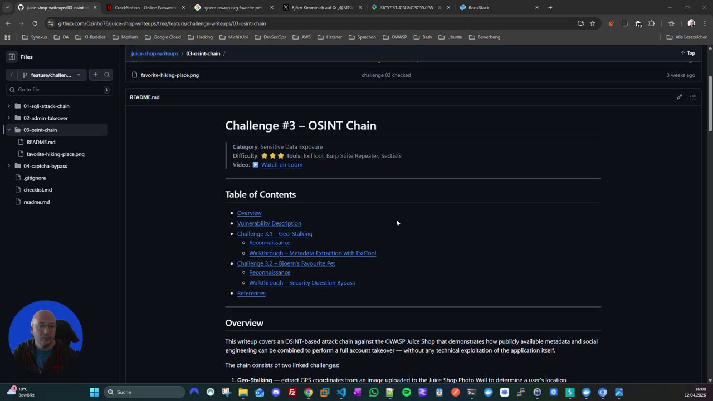
Task: Switch to the Google Maps coordinates tab
Action: coord(411,8)
